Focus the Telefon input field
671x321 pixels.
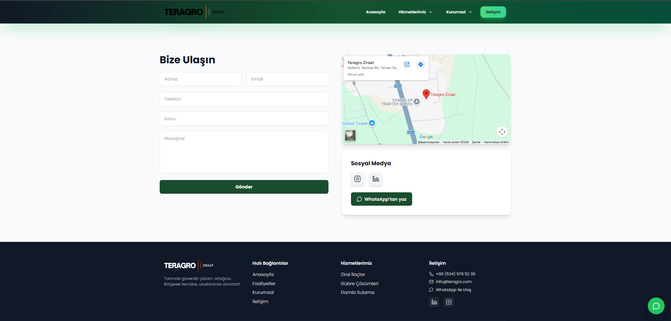pos(244,99)
